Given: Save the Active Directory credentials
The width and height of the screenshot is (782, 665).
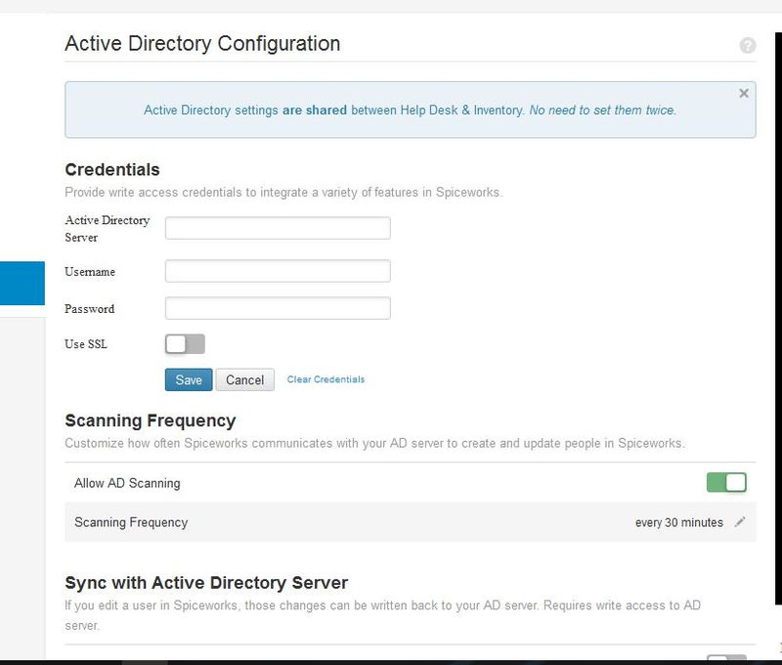Looking at the screenshot, I should [x=188, y=379].
